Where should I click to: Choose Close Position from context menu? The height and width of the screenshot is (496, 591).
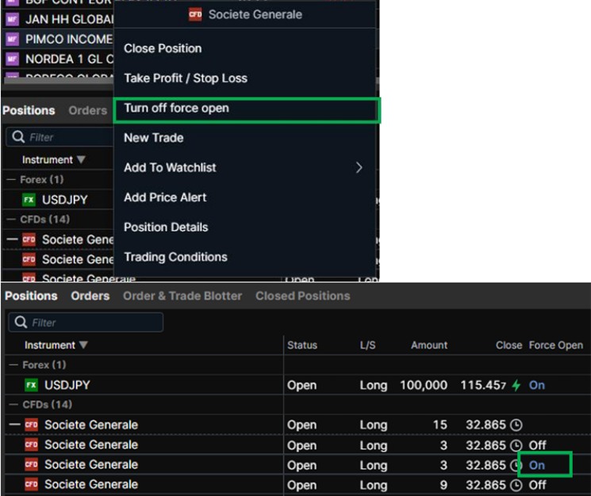click(x=163, y=48)
